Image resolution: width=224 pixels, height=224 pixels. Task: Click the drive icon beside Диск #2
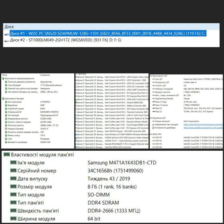coord(7,41)
